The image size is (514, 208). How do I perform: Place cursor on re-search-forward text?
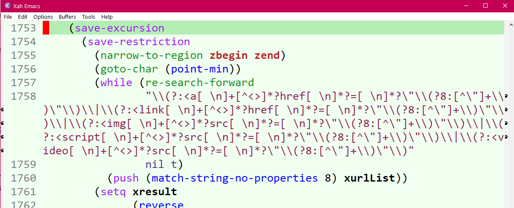[200, 83]
